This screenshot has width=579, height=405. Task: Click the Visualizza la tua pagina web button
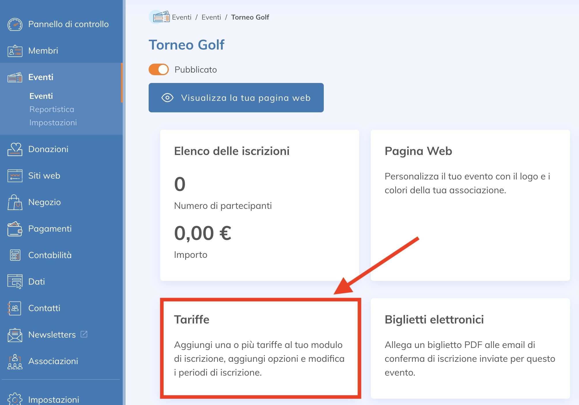(236, 97)
